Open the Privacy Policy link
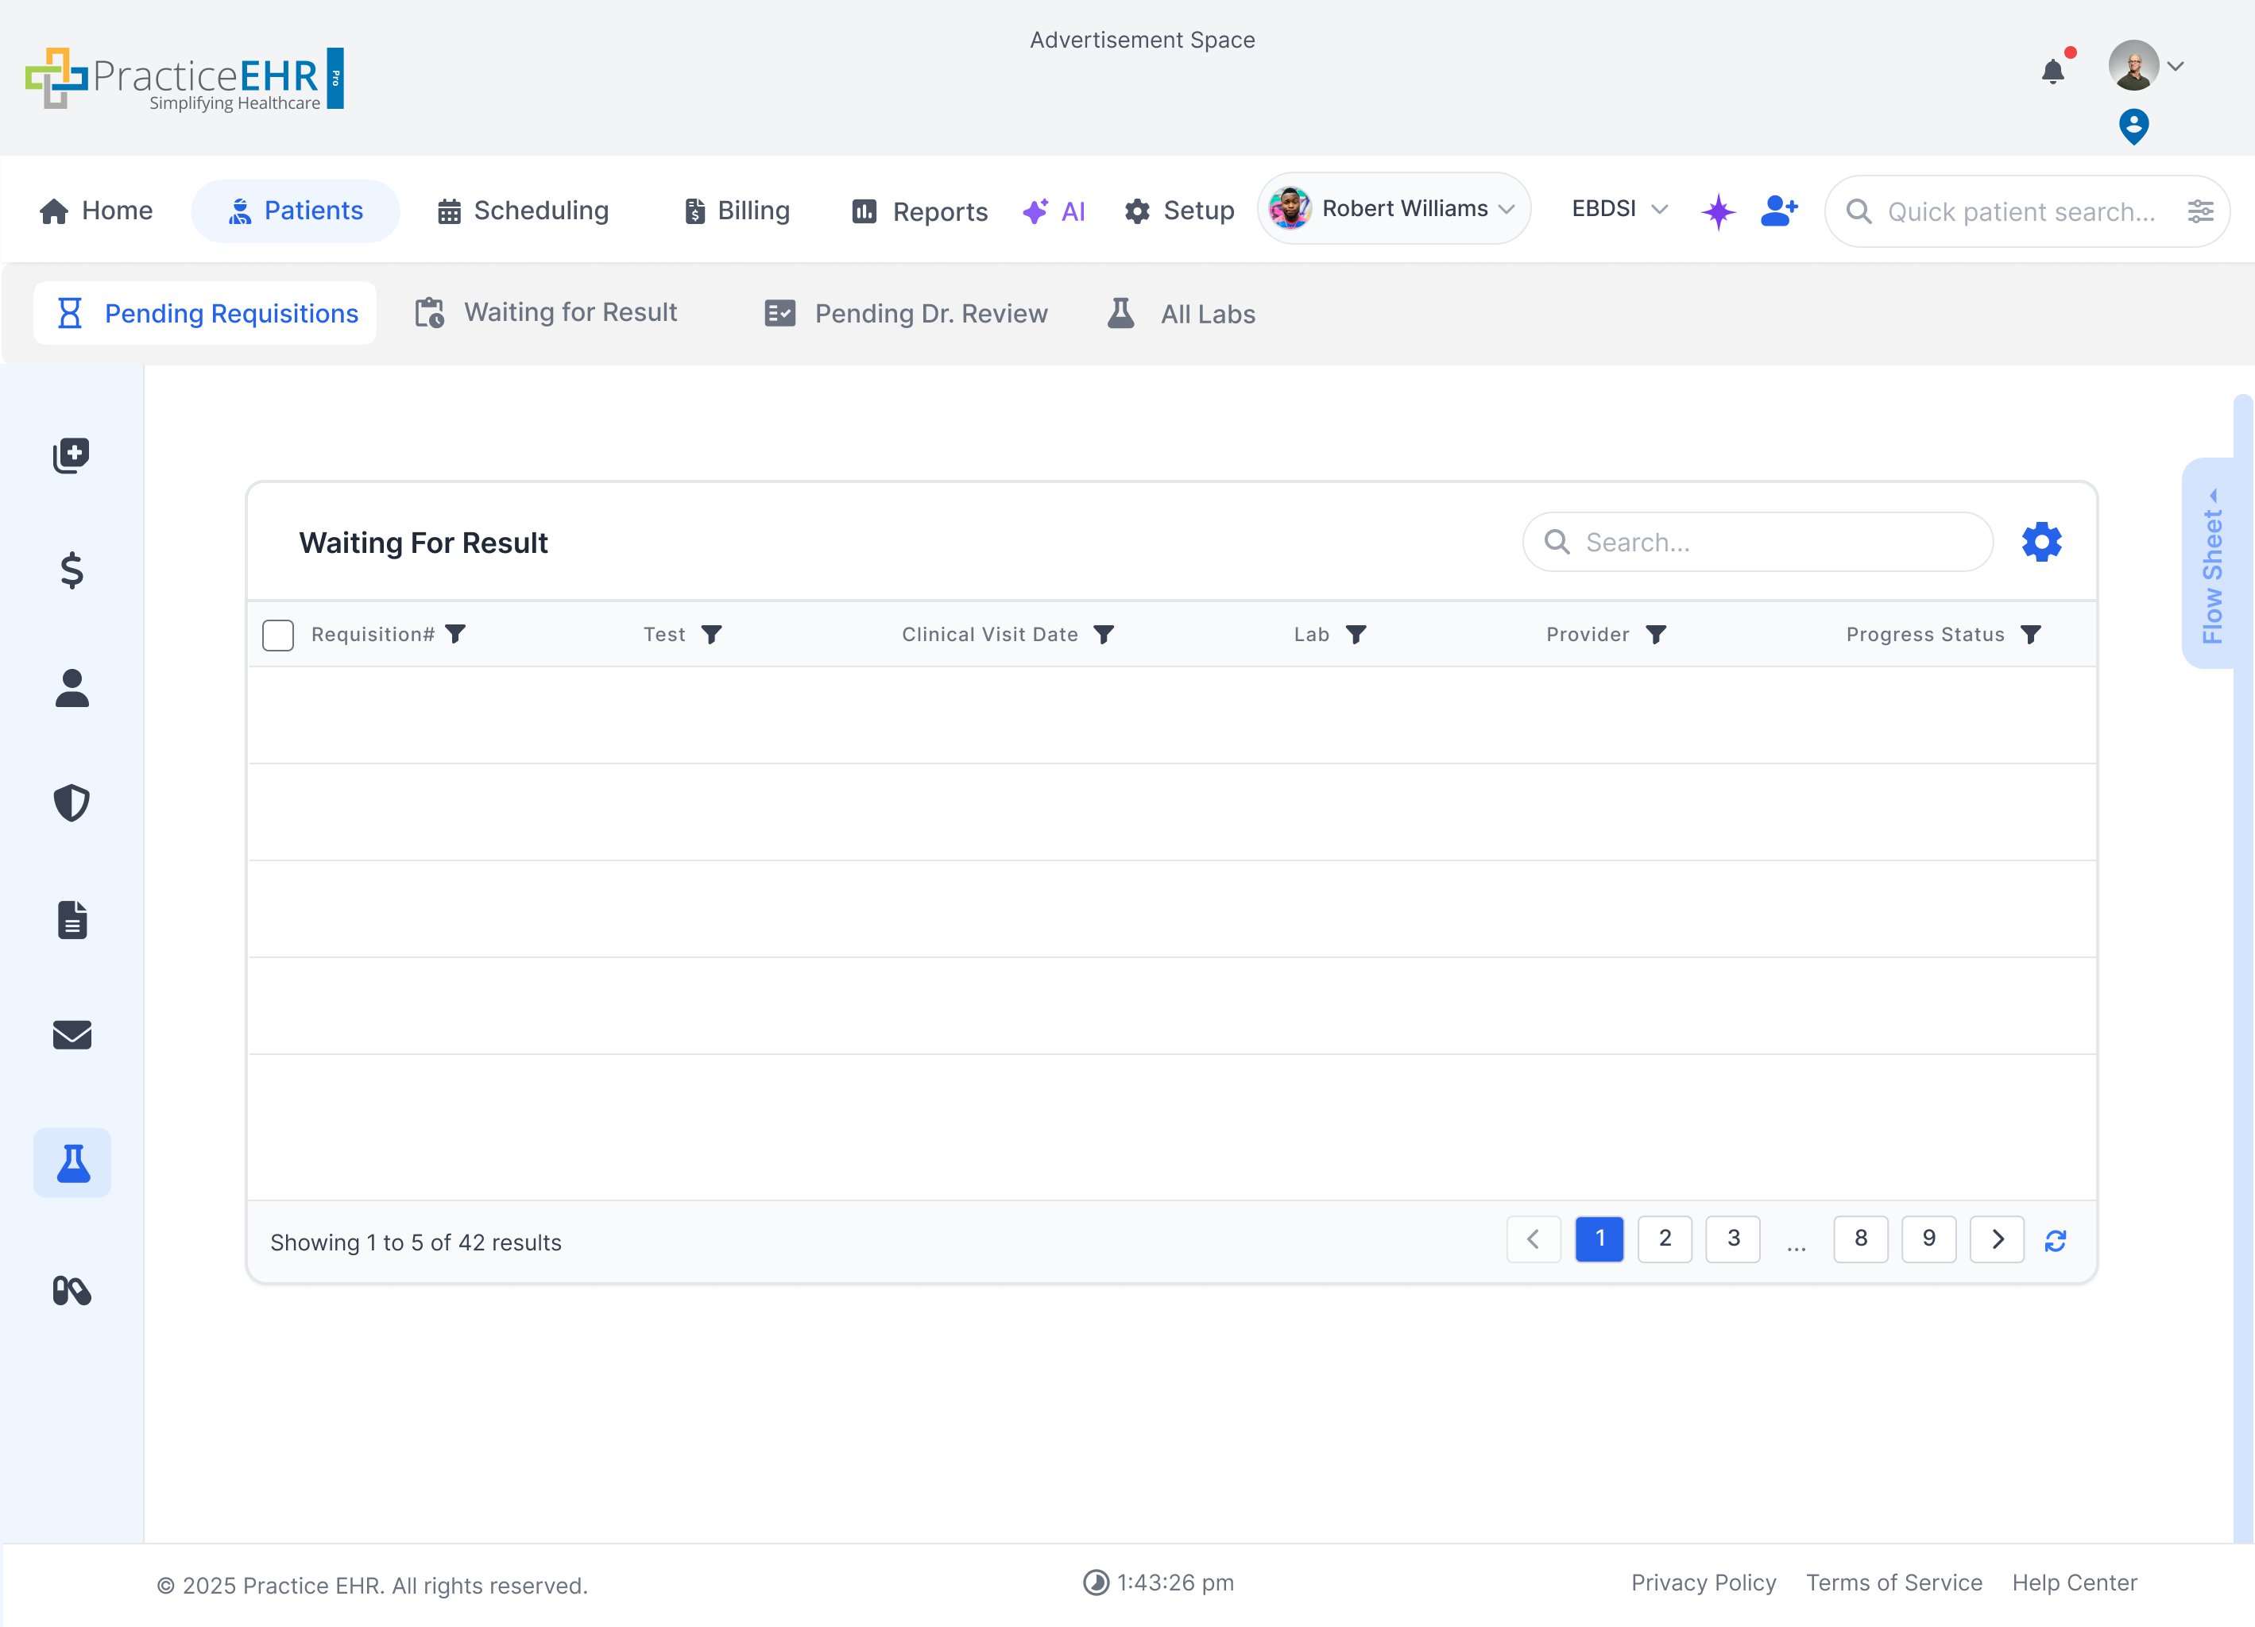Image resolution: width=2255 pixels, height=1627 pixels. (x=1702, y=1583)
